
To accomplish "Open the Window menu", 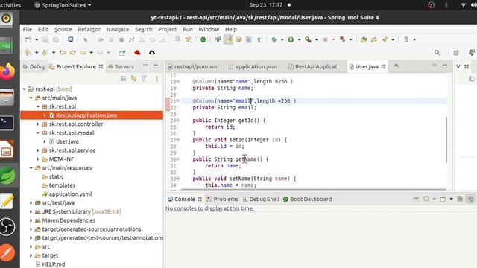I will point(209,29).
